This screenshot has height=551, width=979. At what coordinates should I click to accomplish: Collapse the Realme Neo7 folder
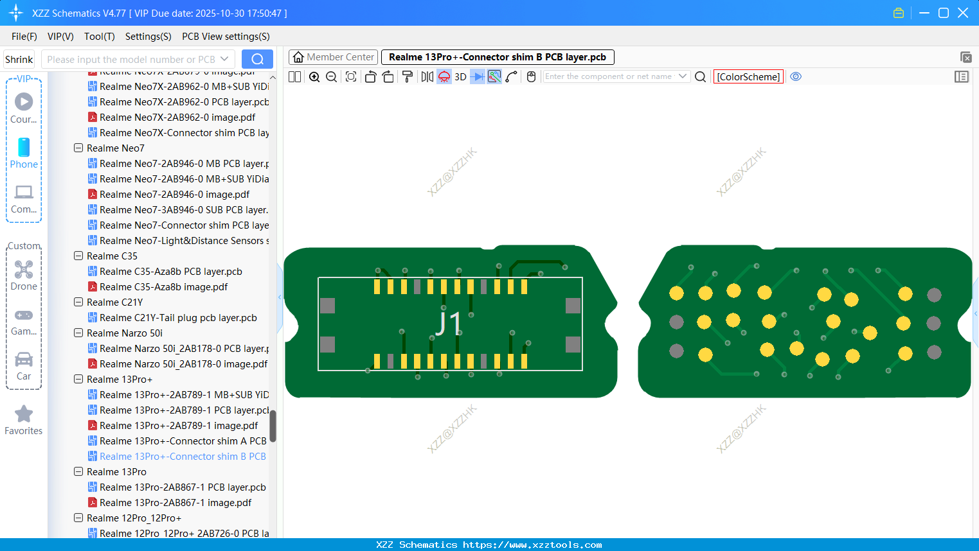click(x=78, y=148)
